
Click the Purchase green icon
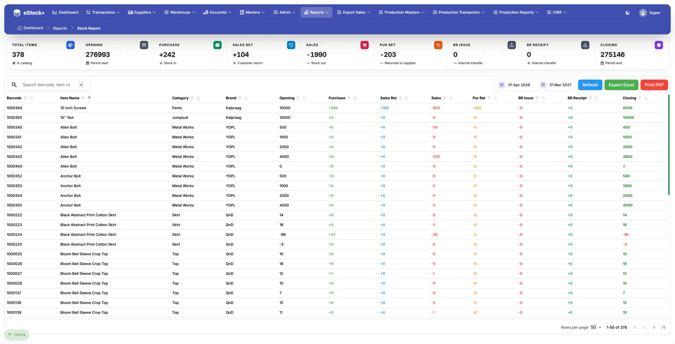(x=217, y=45)
